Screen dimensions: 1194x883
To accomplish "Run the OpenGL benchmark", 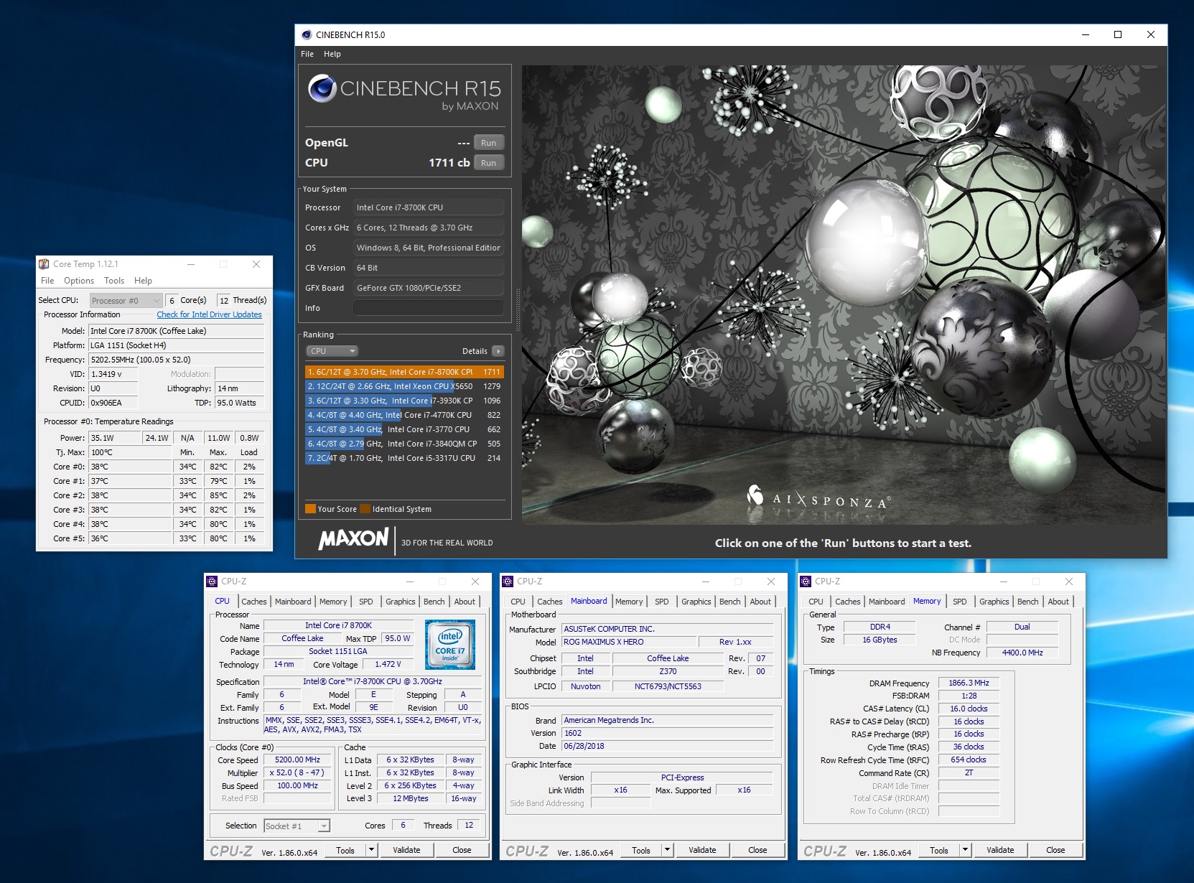I will tap(488, 143).
